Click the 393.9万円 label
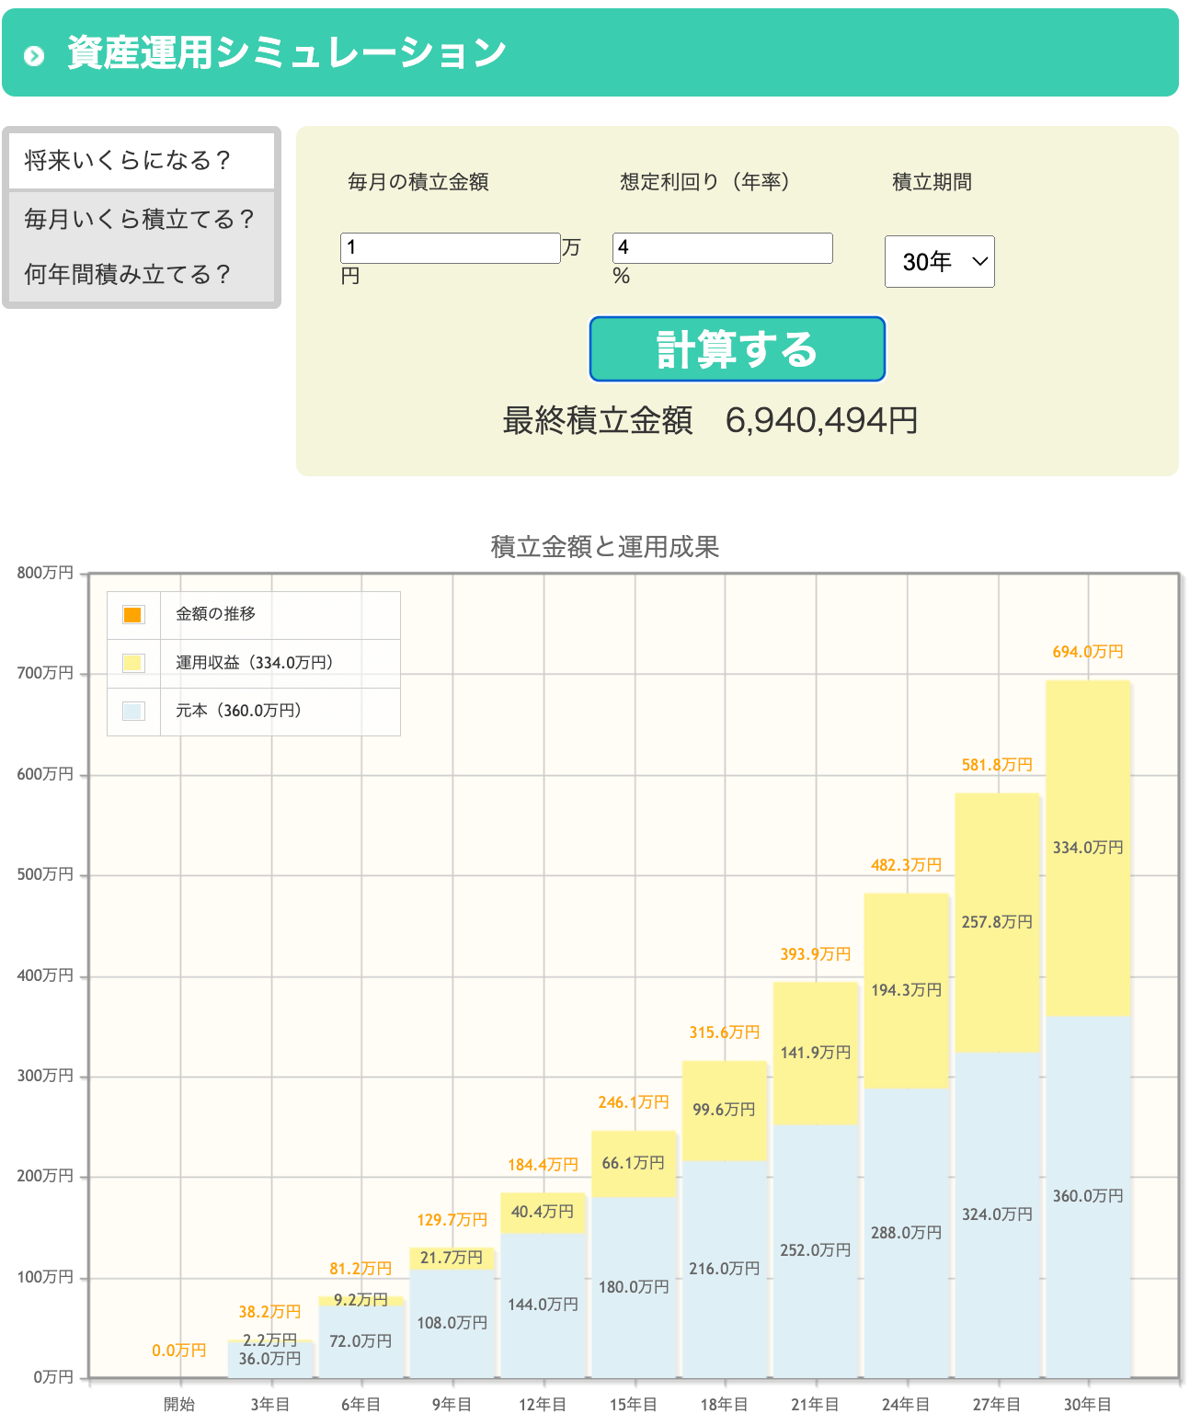1190x1425 pixels. [816, 954]
